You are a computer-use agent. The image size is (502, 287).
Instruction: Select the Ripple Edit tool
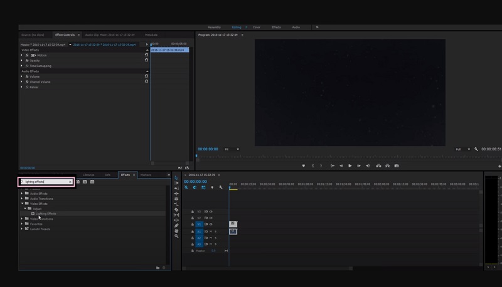(176, 188)
